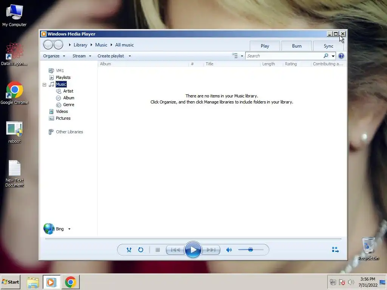
Task: Mute the sound with the speaker icon
Action: (x=229, y=250)
